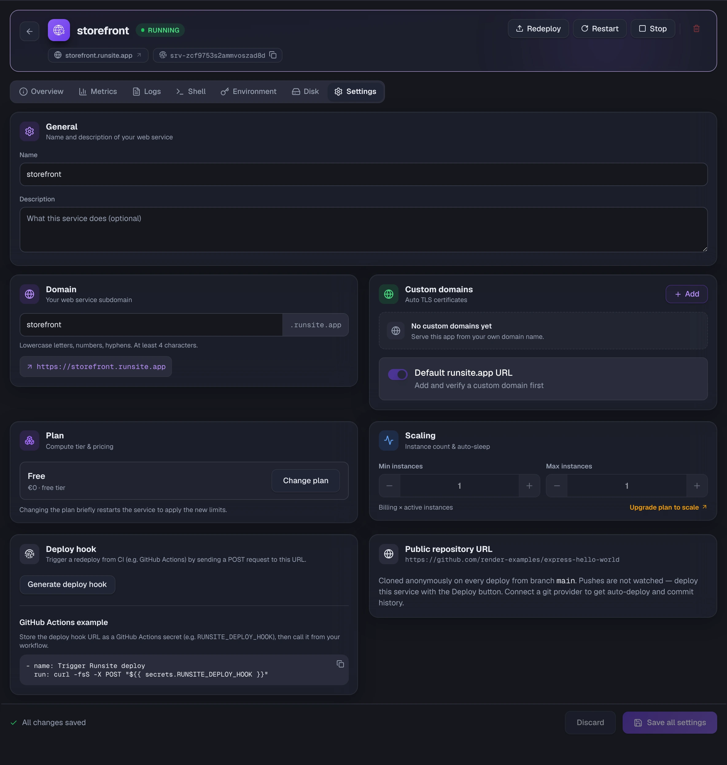Click the purple storefront globe app icon
The image size is (727, 765).
coord(59,30)
